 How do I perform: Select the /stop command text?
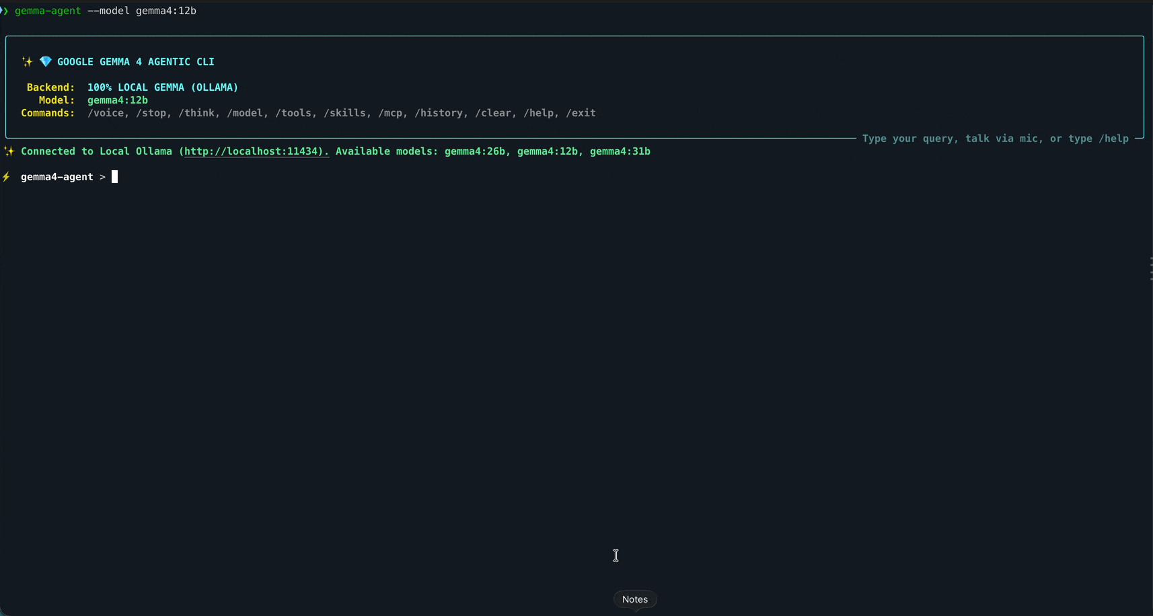click(151, 113)
